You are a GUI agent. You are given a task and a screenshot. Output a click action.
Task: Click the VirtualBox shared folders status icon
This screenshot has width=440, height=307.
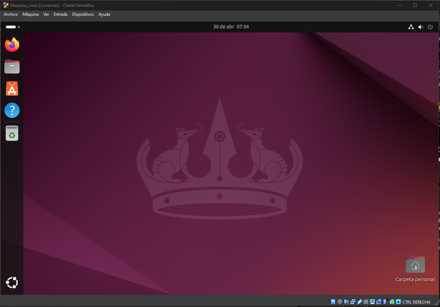[x=366, y=302]
